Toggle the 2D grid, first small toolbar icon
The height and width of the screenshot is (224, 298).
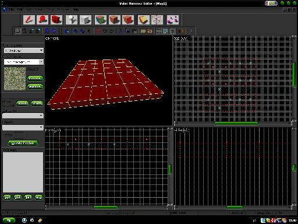coord(18,31)
